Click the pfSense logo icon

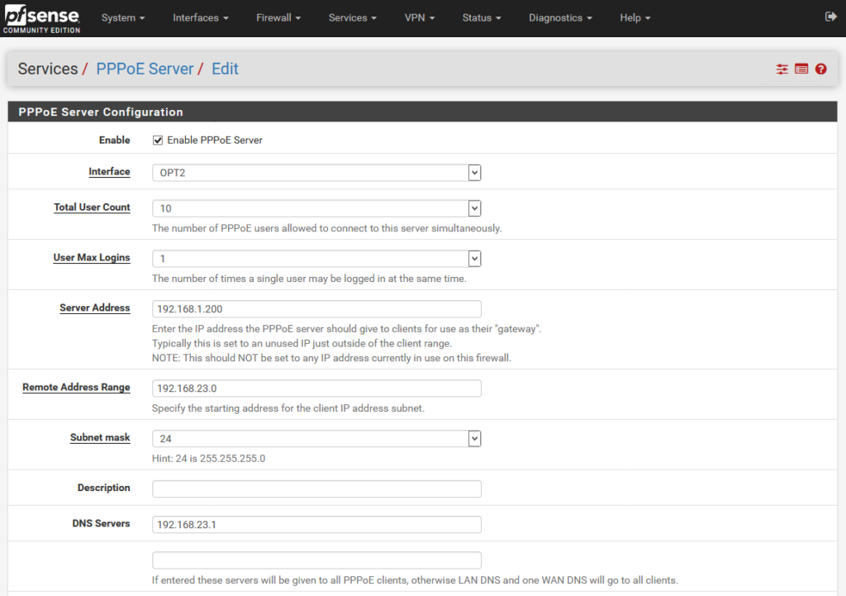click(x=42, y=17)
